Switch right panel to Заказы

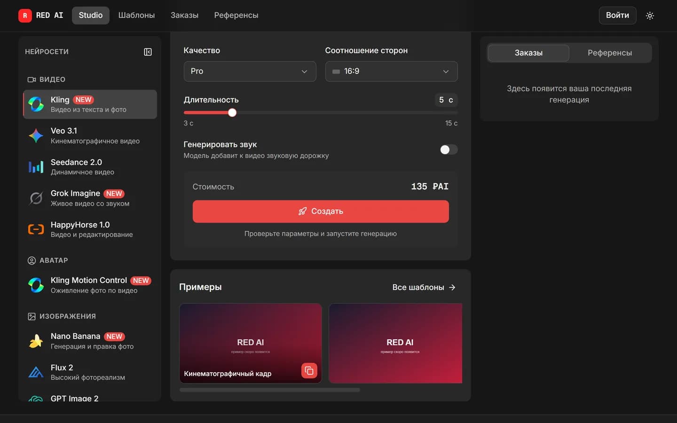point(528,53)
